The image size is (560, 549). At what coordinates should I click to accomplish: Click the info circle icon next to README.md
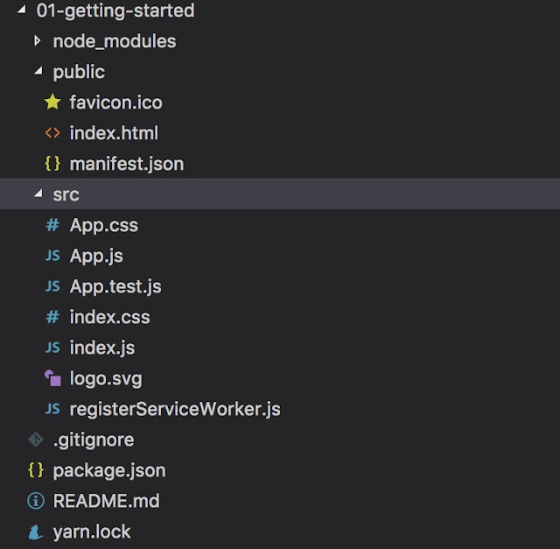click(x=36, y=501)
